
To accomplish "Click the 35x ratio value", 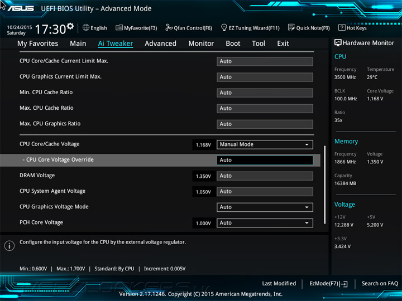I will click(x=338, y=120).
